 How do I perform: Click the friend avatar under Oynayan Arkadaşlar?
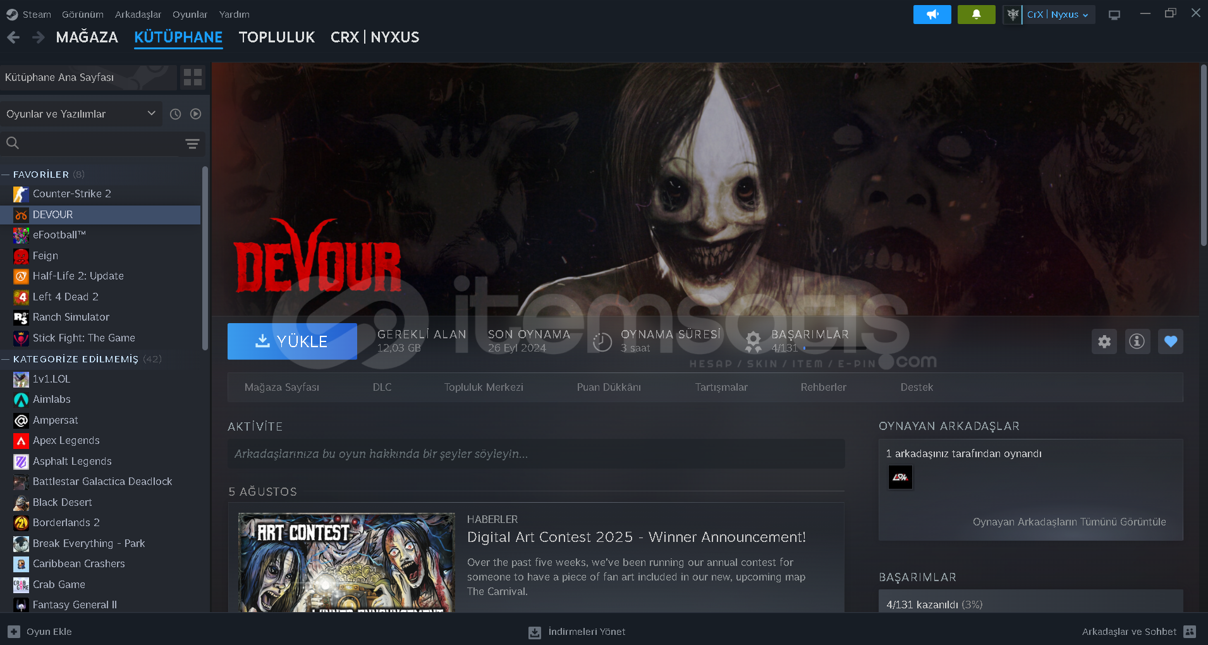coord(900,477)
